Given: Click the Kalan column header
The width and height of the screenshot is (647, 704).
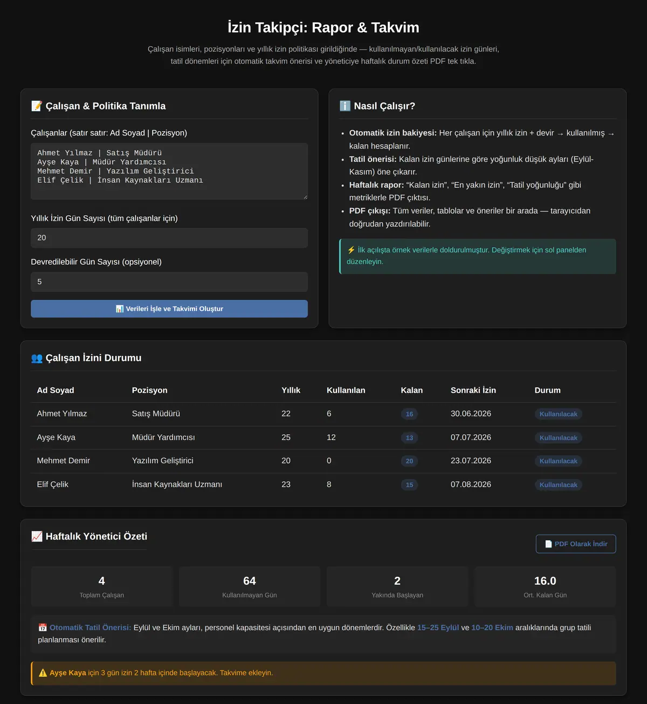Looking at the screenshot, I should 412,390.
